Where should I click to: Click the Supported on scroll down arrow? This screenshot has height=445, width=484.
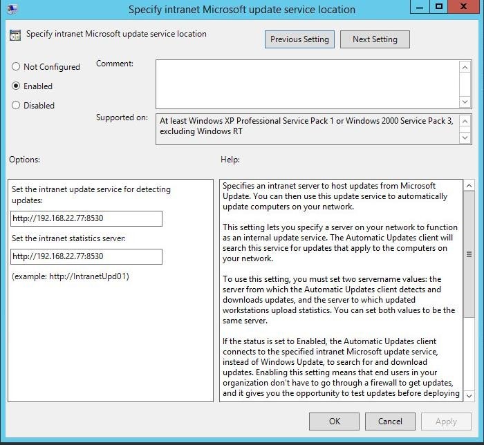pyautogui.click(x=465, y=138)
